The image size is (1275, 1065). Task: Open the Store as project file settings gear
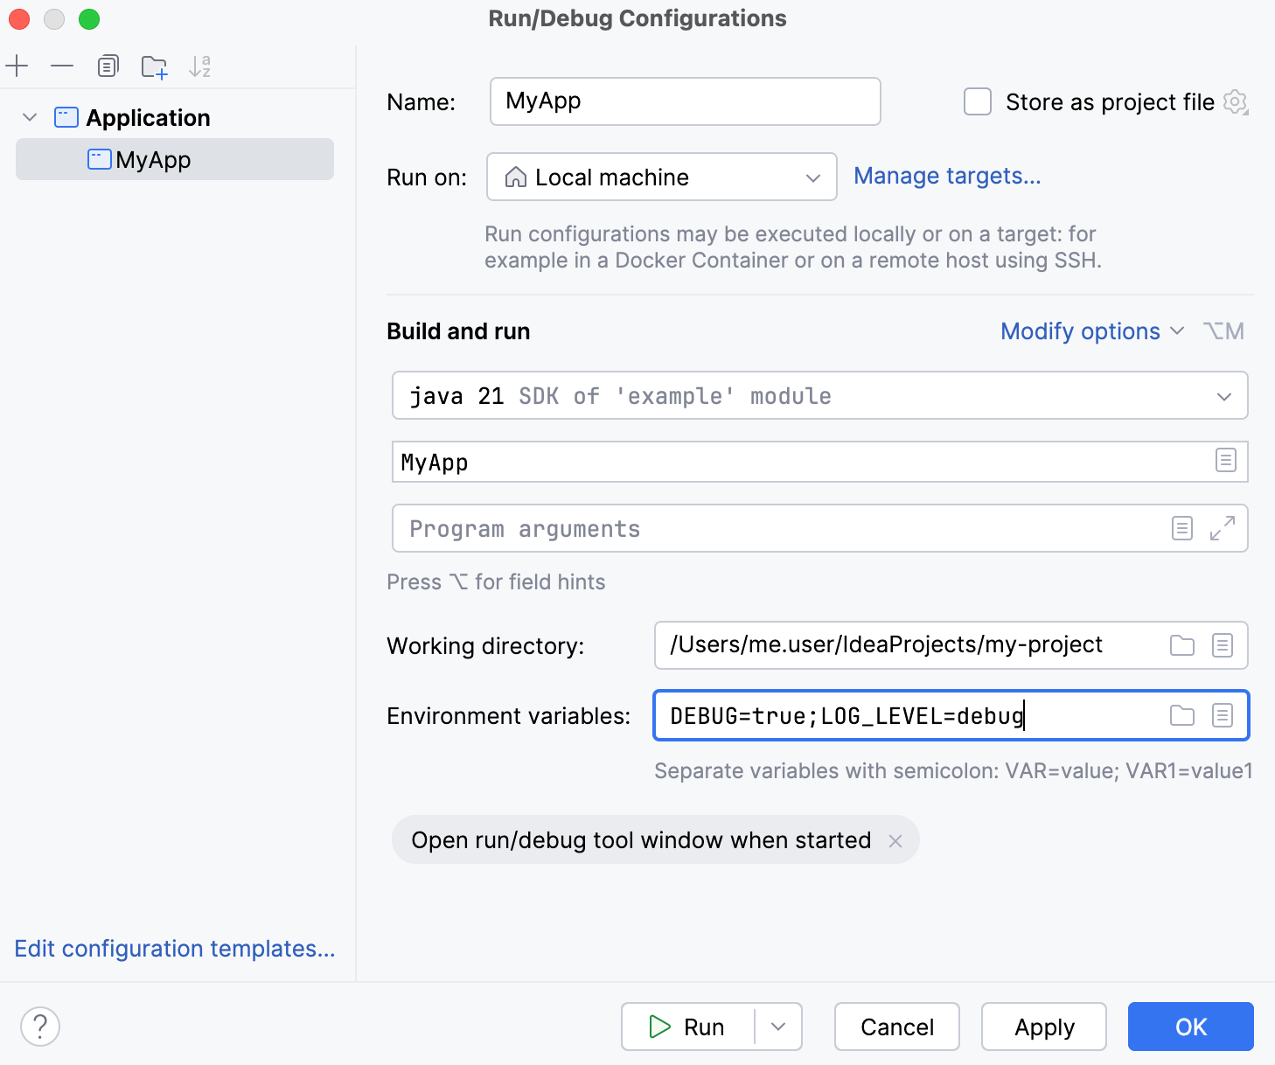click(1236, 102)
